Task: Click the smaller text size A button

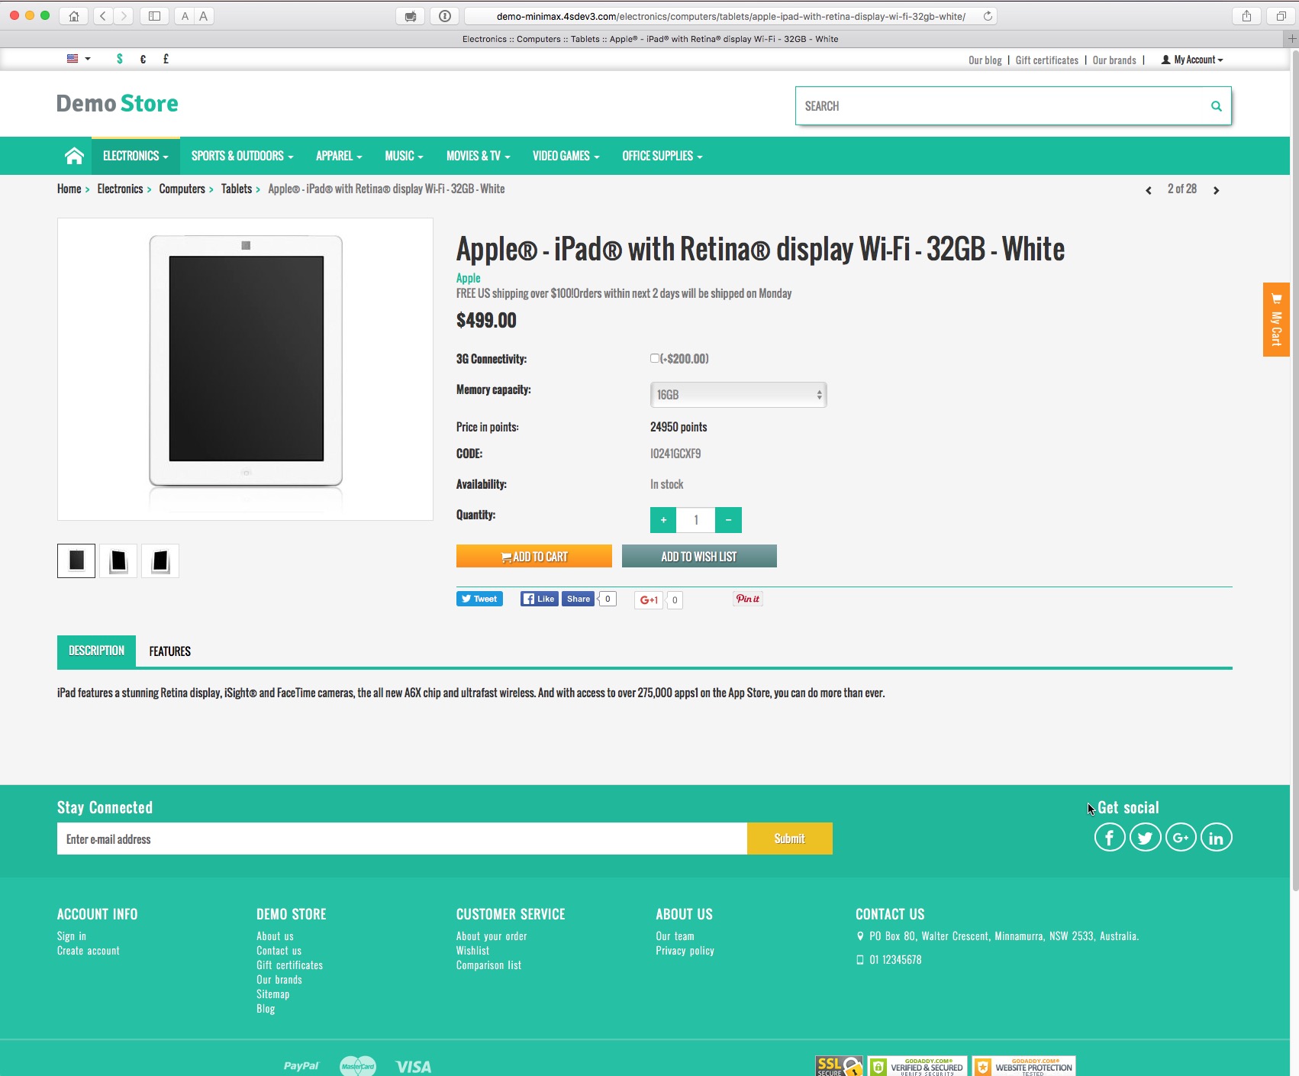Action: [185, 16]
